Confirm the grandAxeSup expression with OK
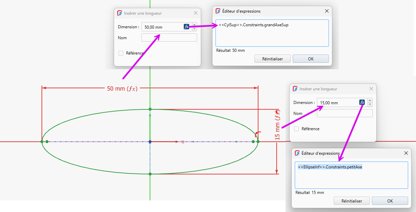Image resolution: width=416 pixels, height=212 pixels. (x=310, y=59)
